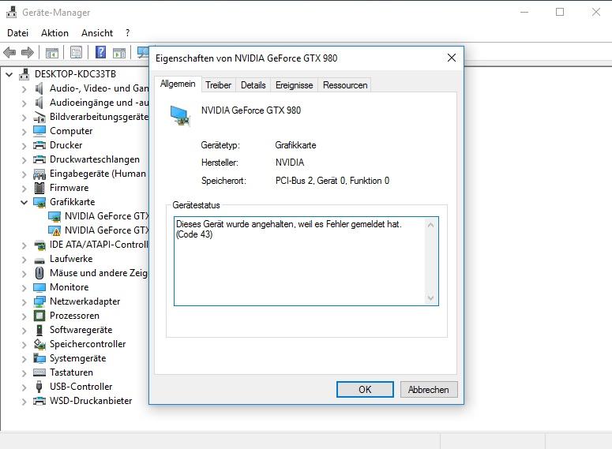Expand the Netzwerkadapter category chevron
This screenshot has width=612, height=449.
coord(24,302)
